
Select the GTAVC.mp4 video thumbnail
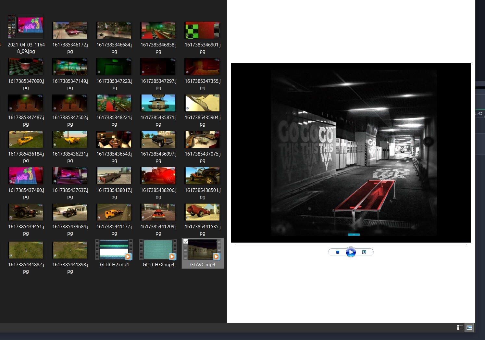pos(203,250)
